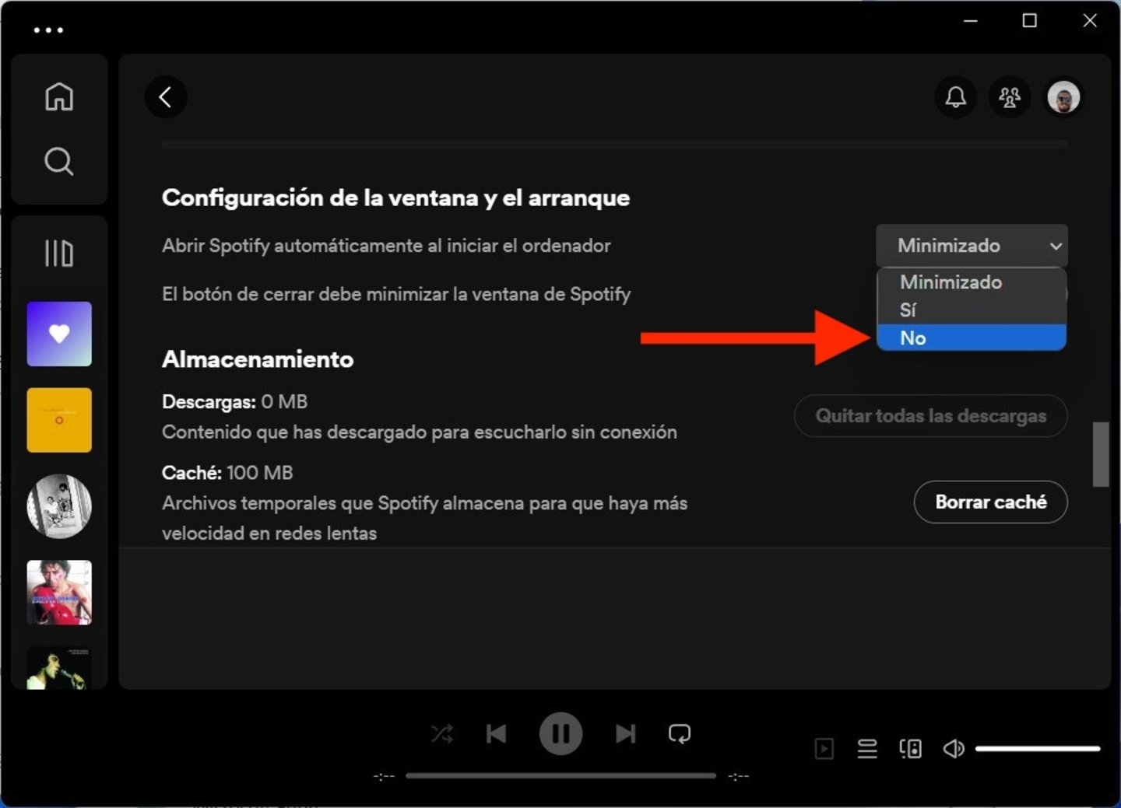
Task: Open the three-dot app menu
Action: [48, 30]
